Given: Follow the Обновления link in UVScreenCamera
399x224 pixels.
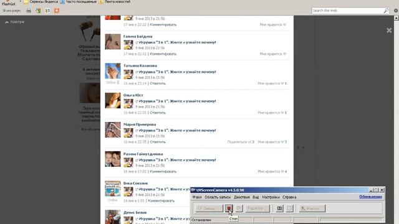Looking at the screenshot, I should [x=370, y=197].
